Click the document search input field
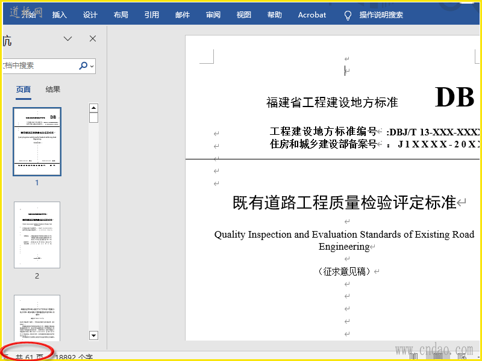The height and width of the screenshot is (361, 482). click(x=40, y=66)
